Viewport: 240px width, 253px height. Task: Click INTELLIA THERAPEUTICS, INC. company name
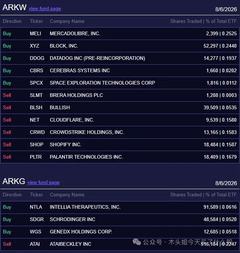[85, 207]
